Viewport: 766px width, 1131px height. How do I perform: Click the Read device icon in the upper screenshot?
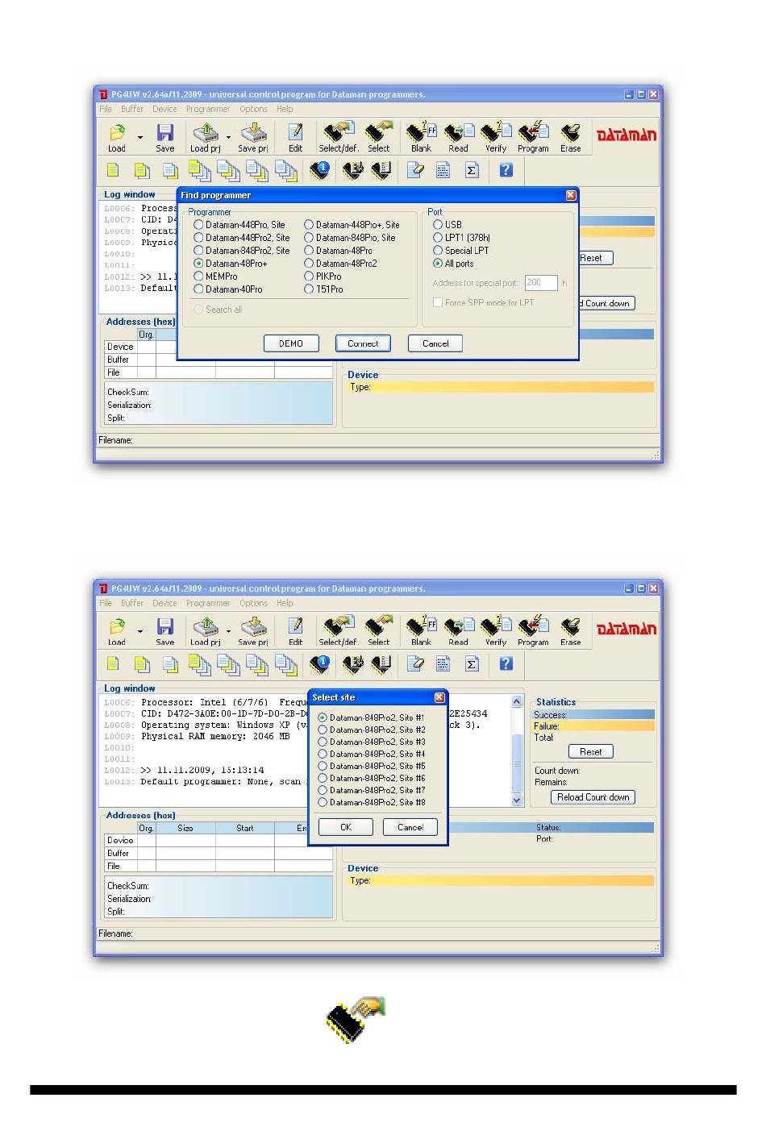click(459, 132)
